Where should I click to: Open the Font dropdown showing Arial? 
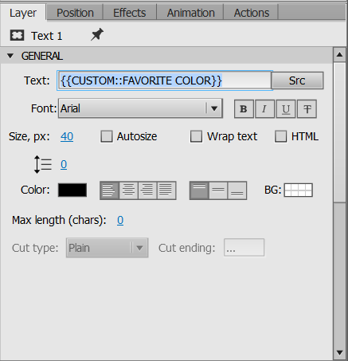click(x=140, y=108)
